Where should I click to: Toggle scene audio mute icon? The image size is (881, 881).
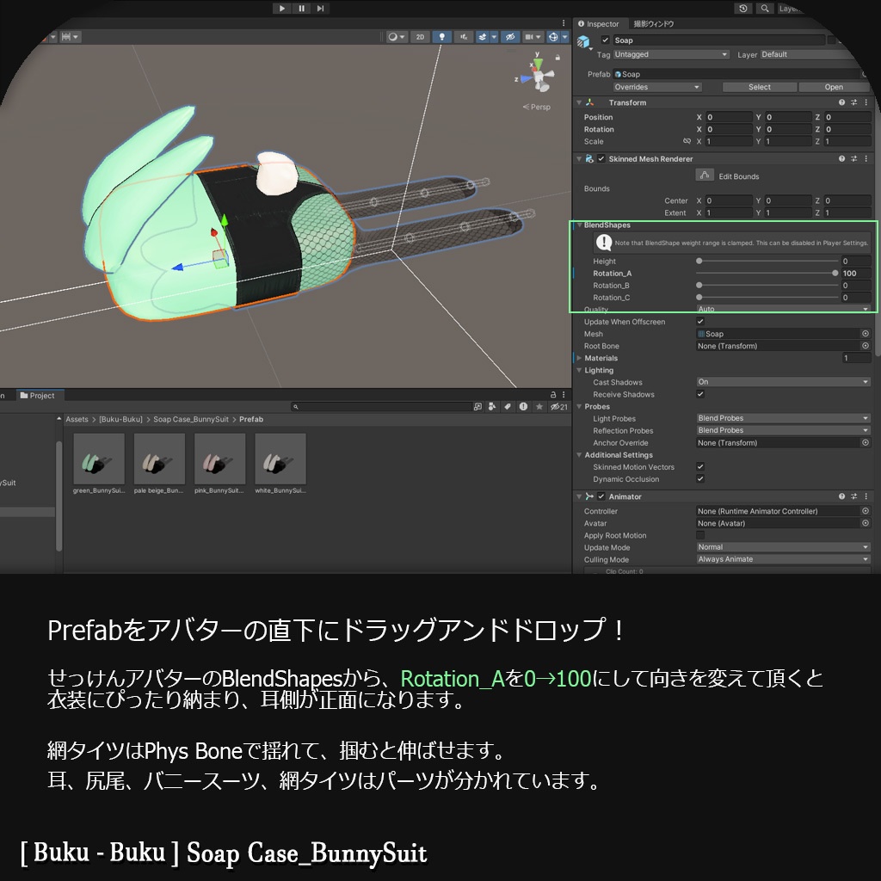[465, 35]
